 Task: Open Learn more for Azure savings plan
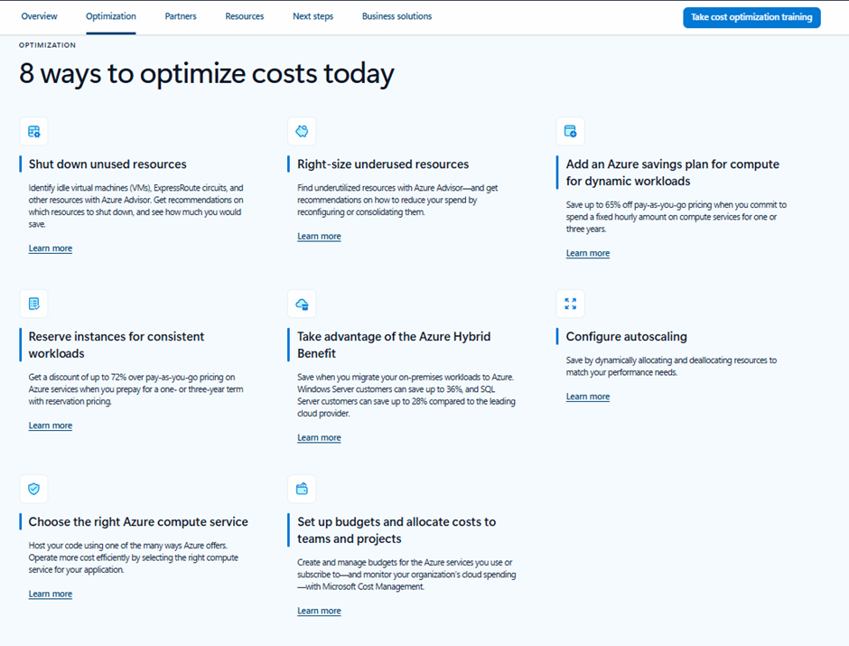(587, 253)
